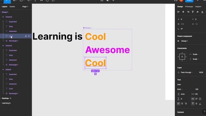Viewport: 206px width, 116px height.
Task: Switch to the Layers tab
Action: coord(5,6)
